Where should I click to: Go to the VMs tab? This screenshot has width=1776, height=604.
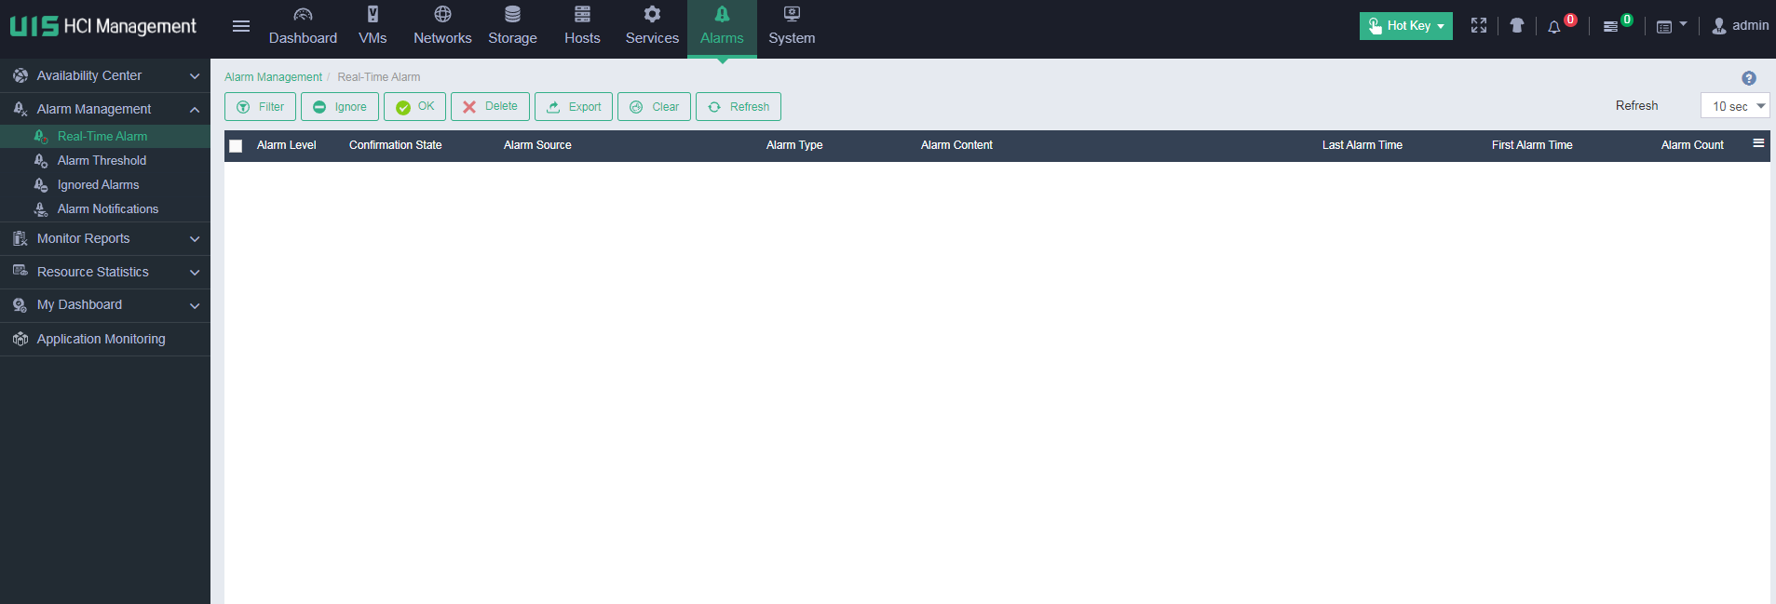pyautogui.click(x=373, y=26)
